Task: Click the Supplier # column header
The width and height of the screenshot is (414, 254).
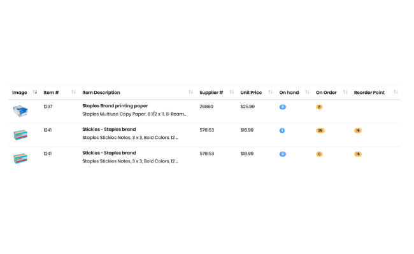Action: click(211, 93)
